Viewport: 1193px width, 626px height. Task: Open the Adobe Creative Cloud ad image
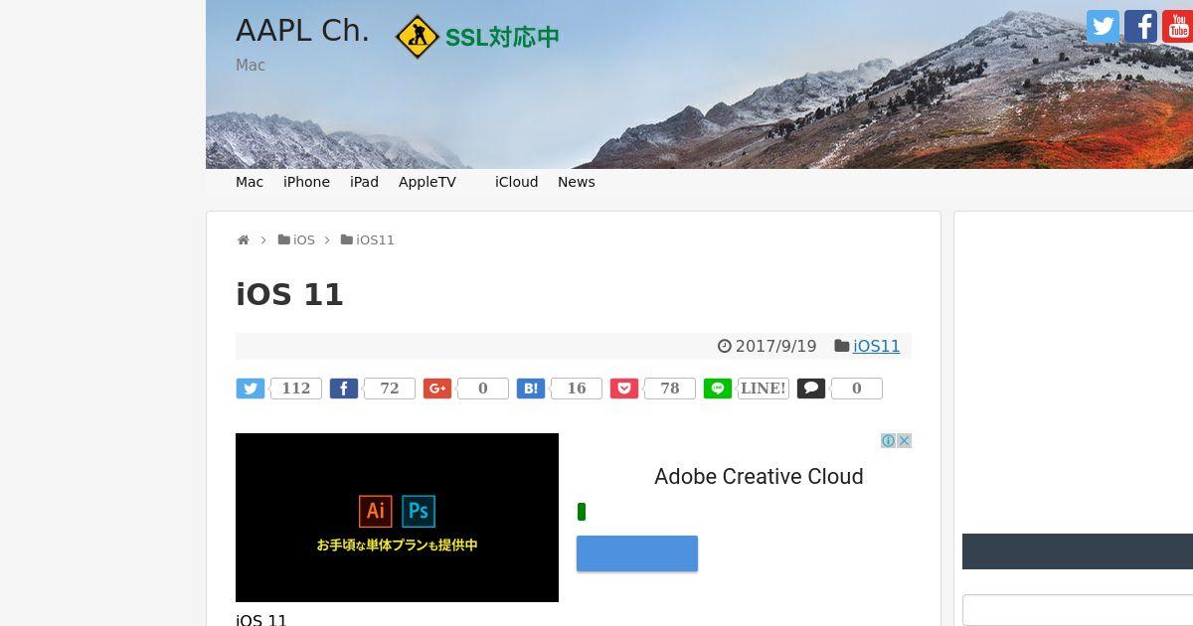[397, 518]
